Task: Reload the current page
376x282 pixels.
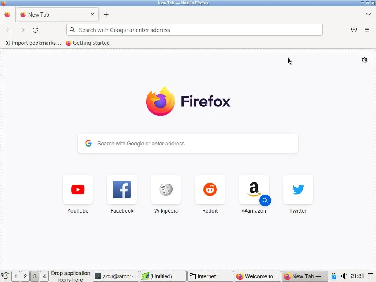Action: click(35, 30)
